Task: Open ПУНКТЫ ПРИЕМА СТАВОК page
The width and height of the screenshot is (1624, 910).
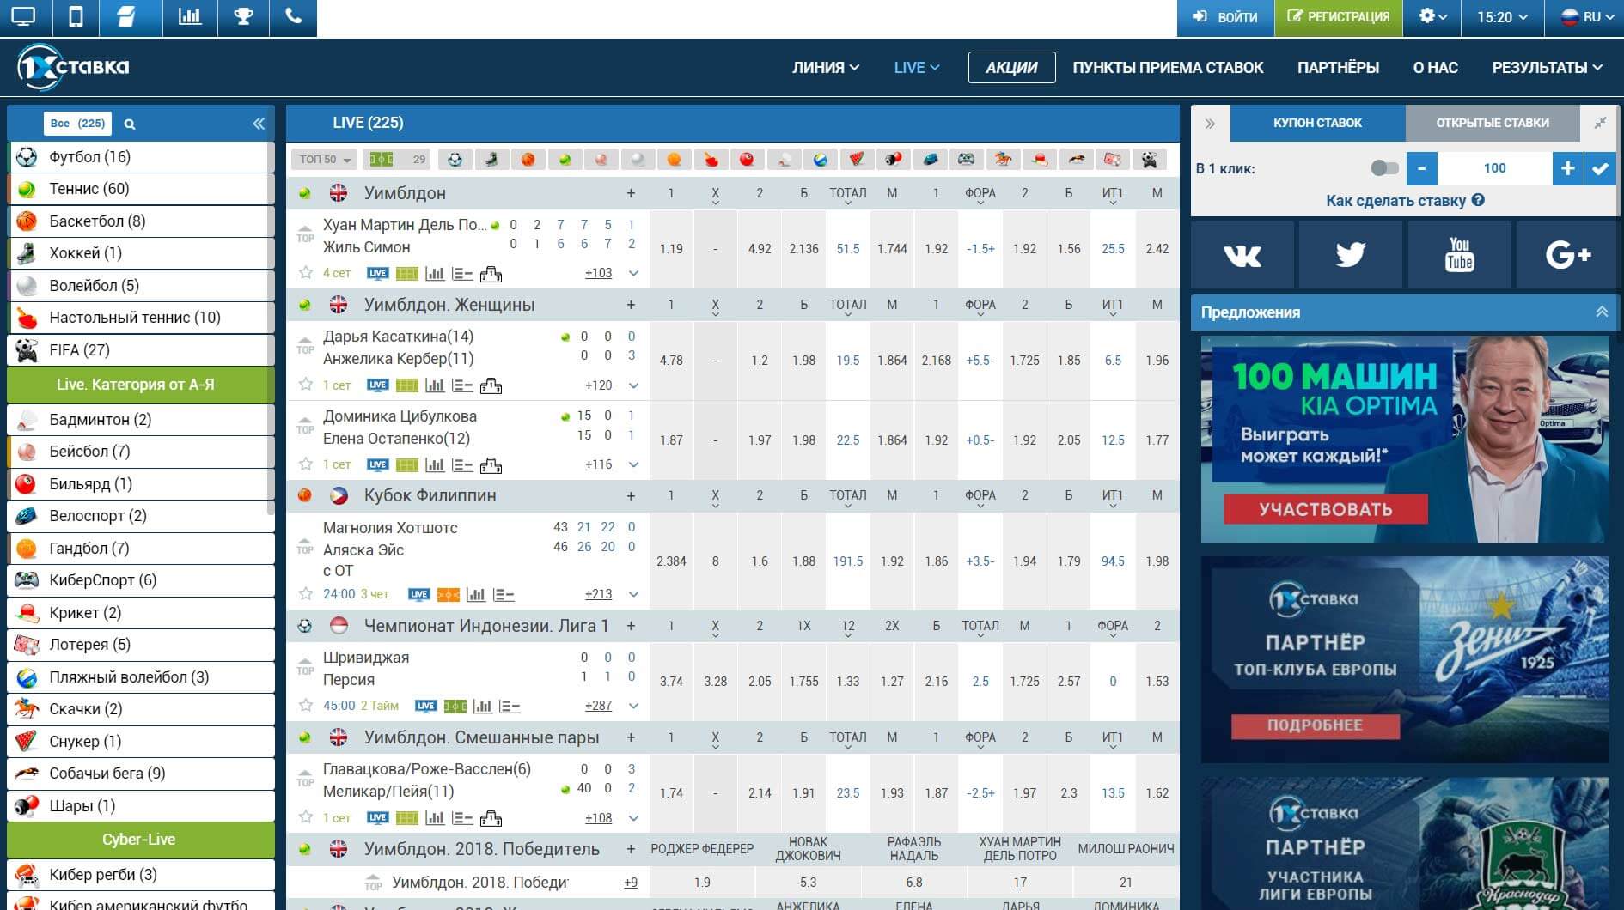Action: pyautogui.click(x=1168, y=68)
